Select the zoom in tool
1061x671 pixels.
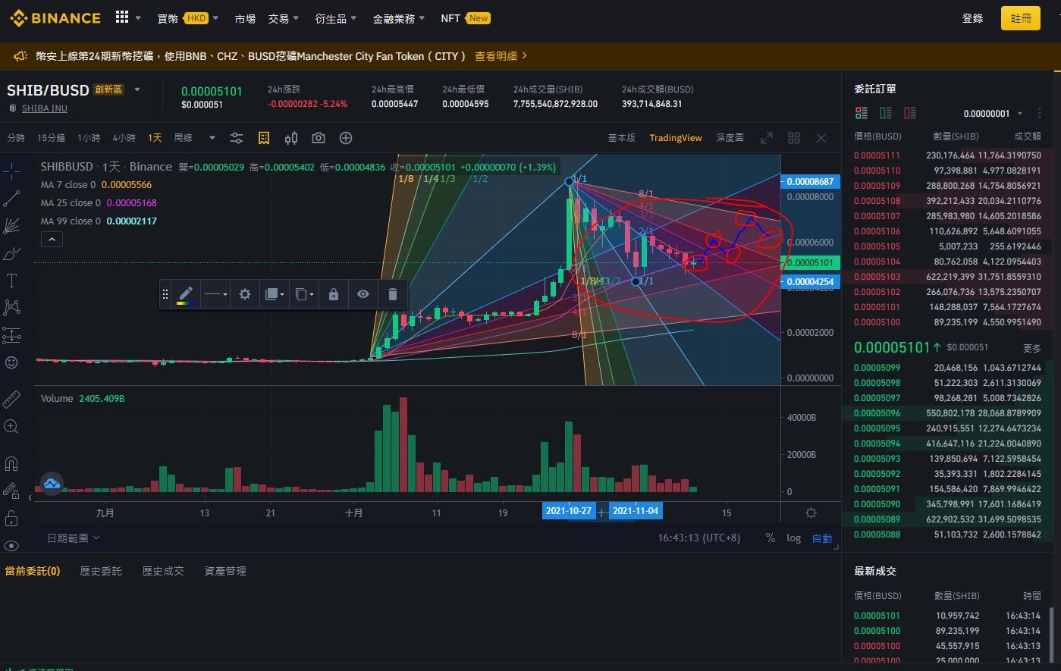tap(11, 427)
